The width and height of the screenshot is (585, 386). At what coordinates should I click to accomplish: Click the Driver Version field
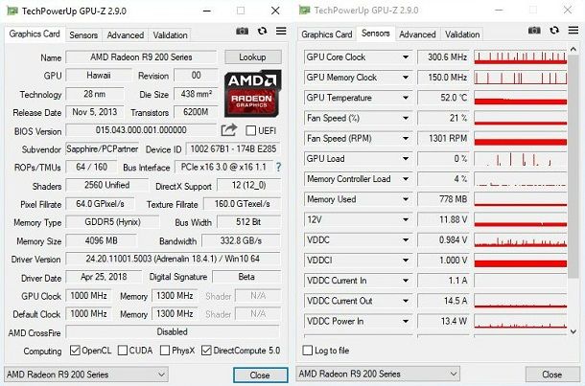click(173, 259)
